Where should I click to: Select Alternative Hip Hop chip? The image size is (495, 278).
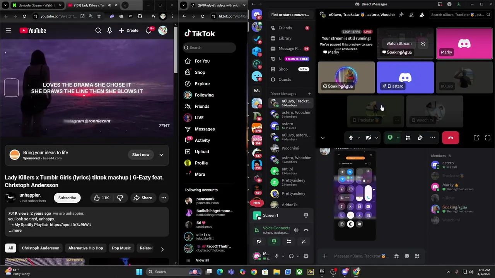coord(85,248)
